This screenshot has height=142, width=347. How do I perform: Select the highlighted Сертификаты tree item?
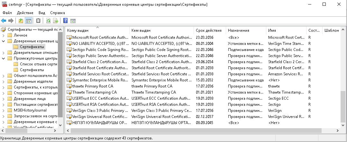pos(32,47)
